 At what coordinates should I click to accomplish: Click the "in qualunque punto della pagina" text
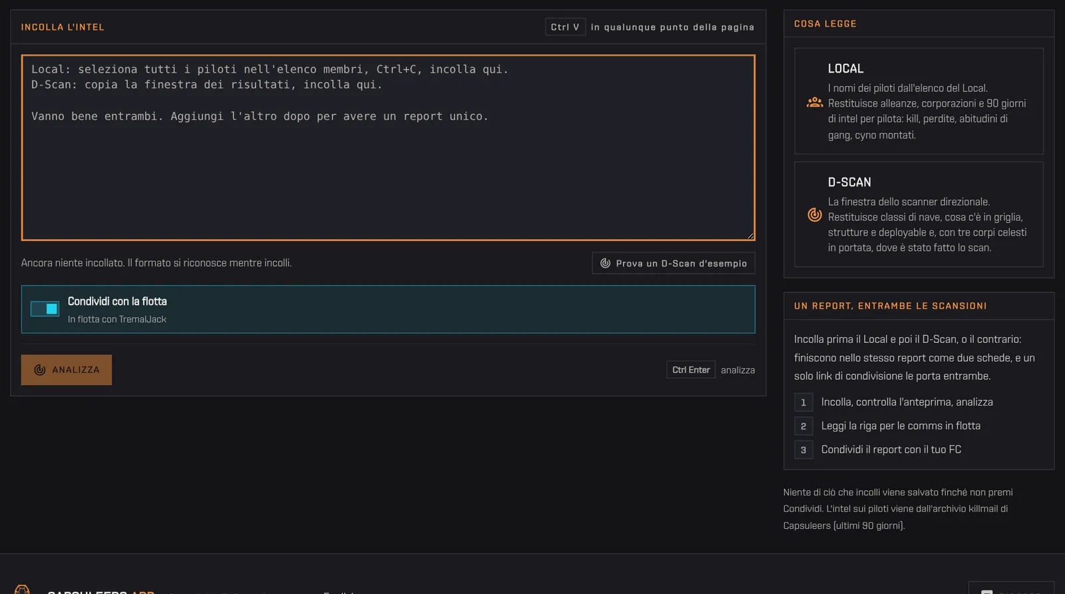[x=672, y=27]
